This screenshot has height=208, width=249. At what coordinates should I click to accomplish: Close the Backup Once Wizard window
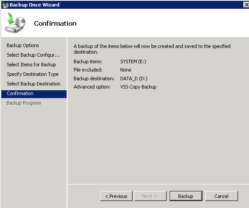(x=246, y=5)
